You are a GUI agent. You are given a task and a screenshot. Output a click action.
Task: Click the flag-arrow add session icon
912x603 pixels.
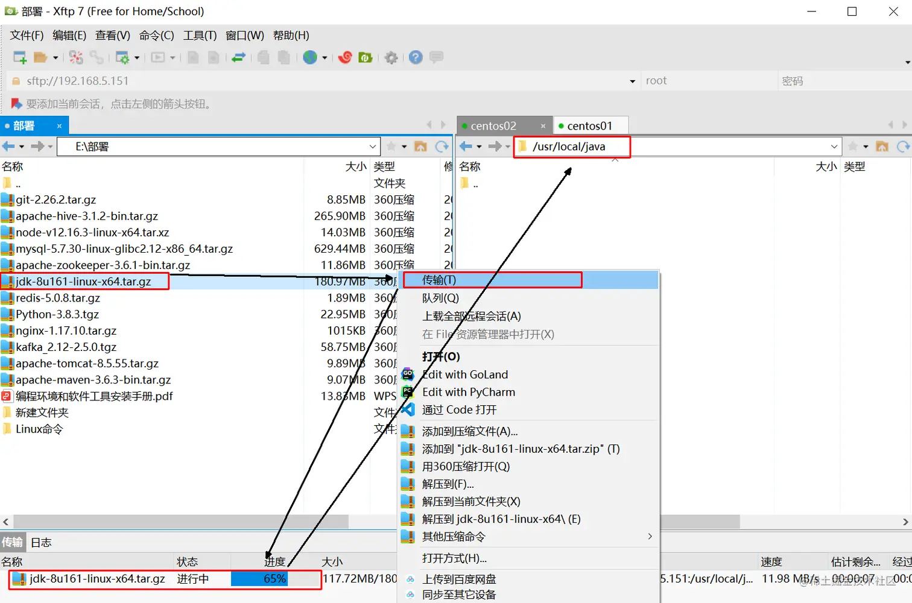coord(16,104)
